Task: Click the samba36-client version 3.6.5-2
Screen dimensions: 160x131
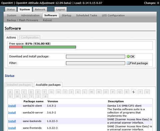Action: pos(51,106)
